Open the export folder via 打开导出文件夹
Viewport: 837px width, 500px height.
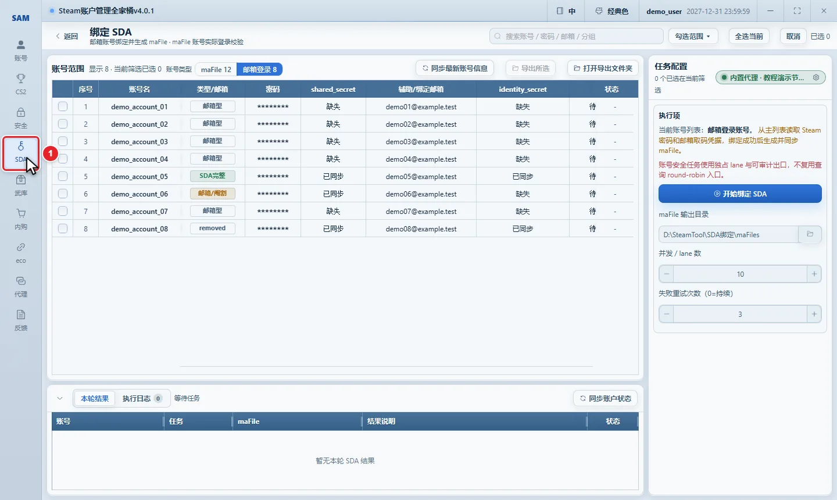click(603, 68)
